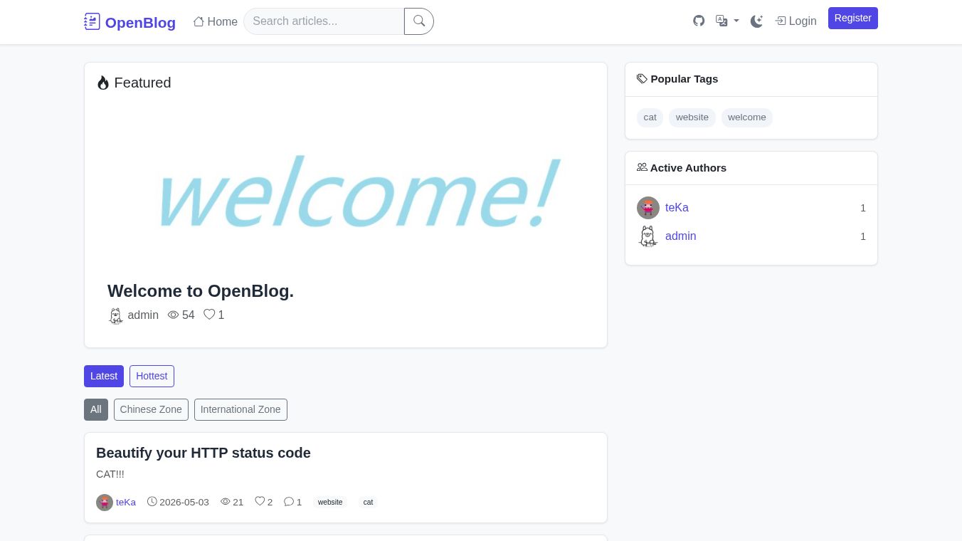
Task: Open the OpenBlog brand link
Action: [x=129, y=22]
